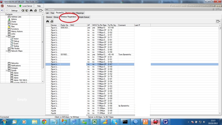Click the Contents panel scroll-down arrow
222x125 pixels.
(x=43, y=81)
